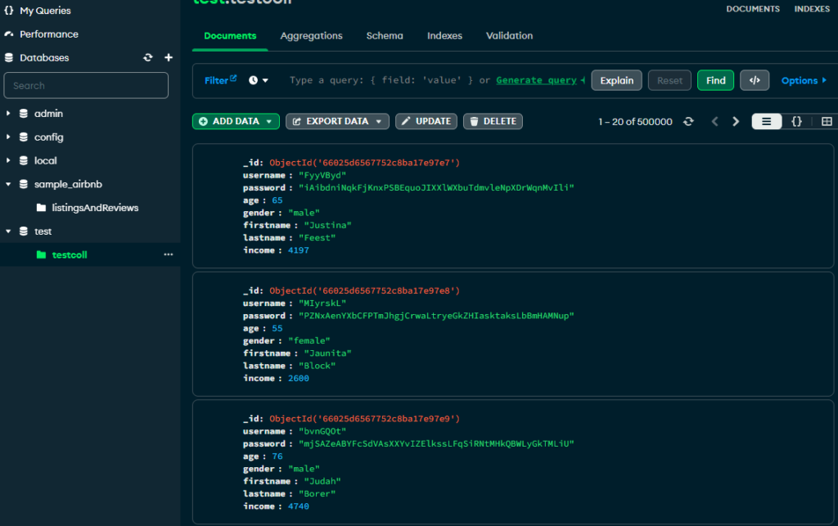838x526 pixels.
Task: Create a new database with plus icon
Action: [x=169, y=58]
